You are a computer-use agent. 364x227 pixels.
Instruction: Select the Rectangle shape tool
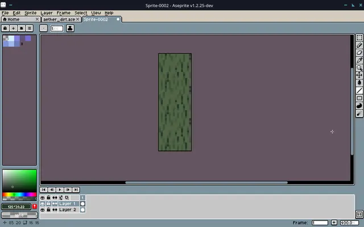click(359, 98)
